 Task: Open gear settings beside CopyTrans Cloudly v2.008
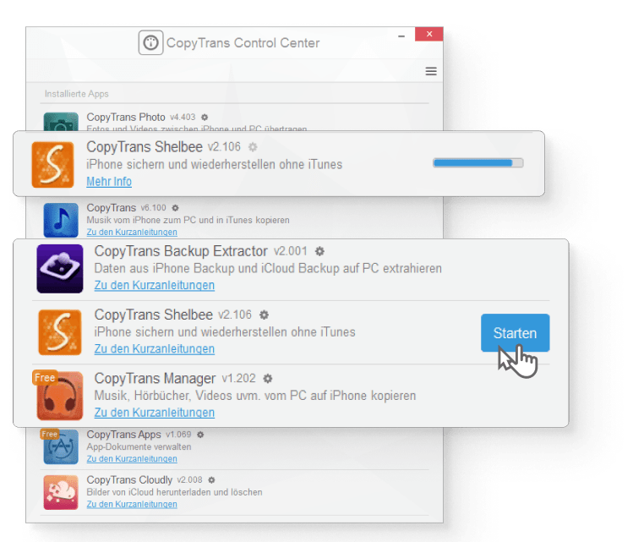tap(211, 479)
